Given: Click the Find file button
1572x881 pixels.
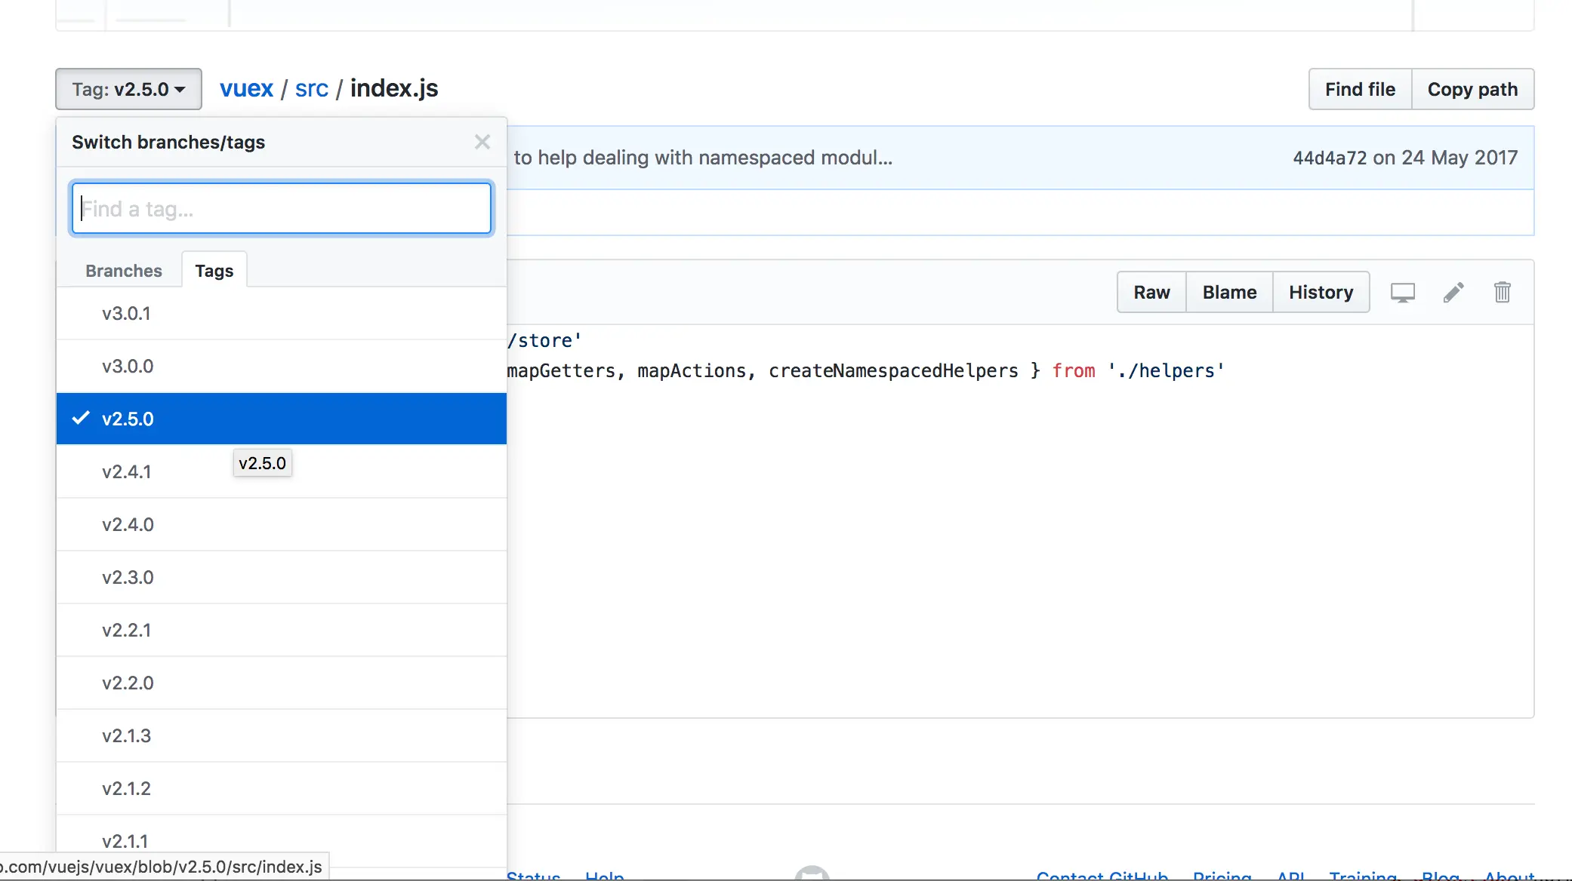Looking at the screenshot, I should (x=1359, y=89).
